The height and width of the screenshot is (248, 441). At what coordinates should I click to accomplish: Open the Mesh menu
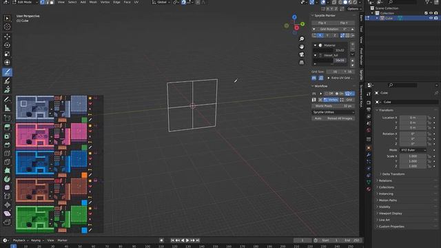click(x=93, y=2)
